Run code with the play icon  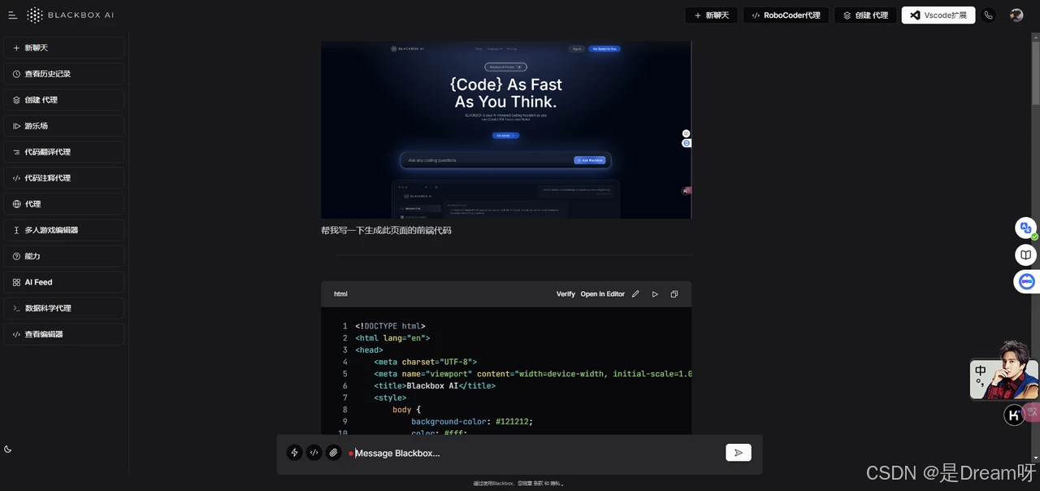[x=655, y=294]
